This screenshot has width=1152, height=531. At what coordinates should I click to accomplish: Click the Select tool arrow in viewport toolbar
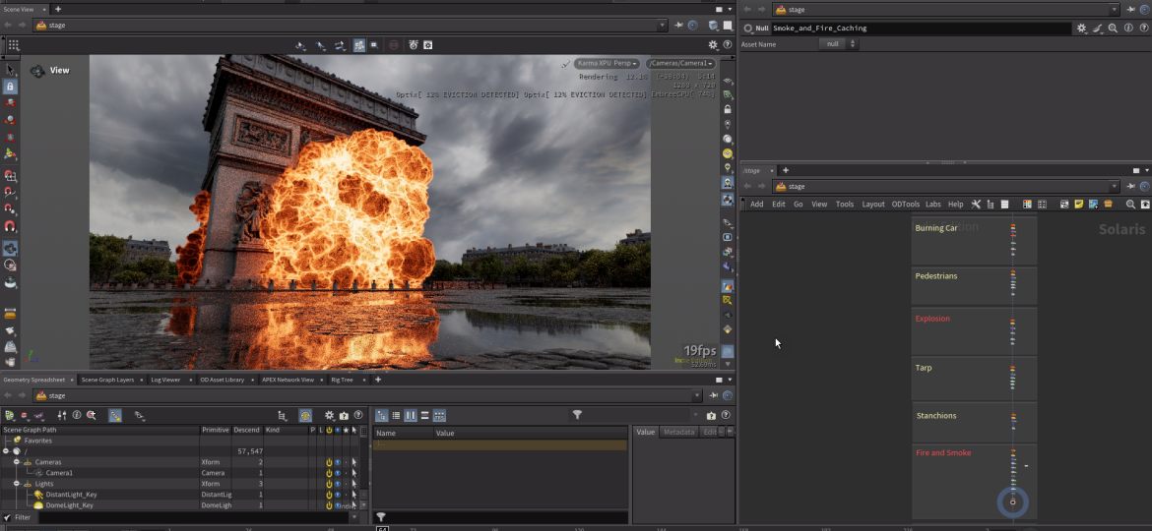click(x=10, y=70)
